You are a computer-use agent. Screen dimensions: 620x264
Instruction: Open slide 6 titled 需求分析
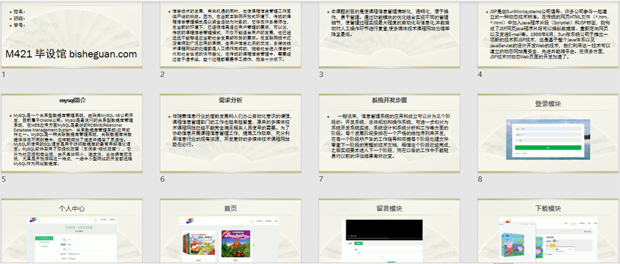[230, 133]
